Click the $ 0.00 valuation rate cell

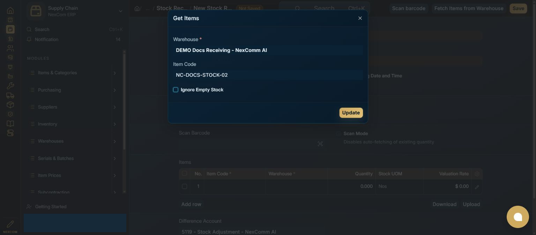447,187
